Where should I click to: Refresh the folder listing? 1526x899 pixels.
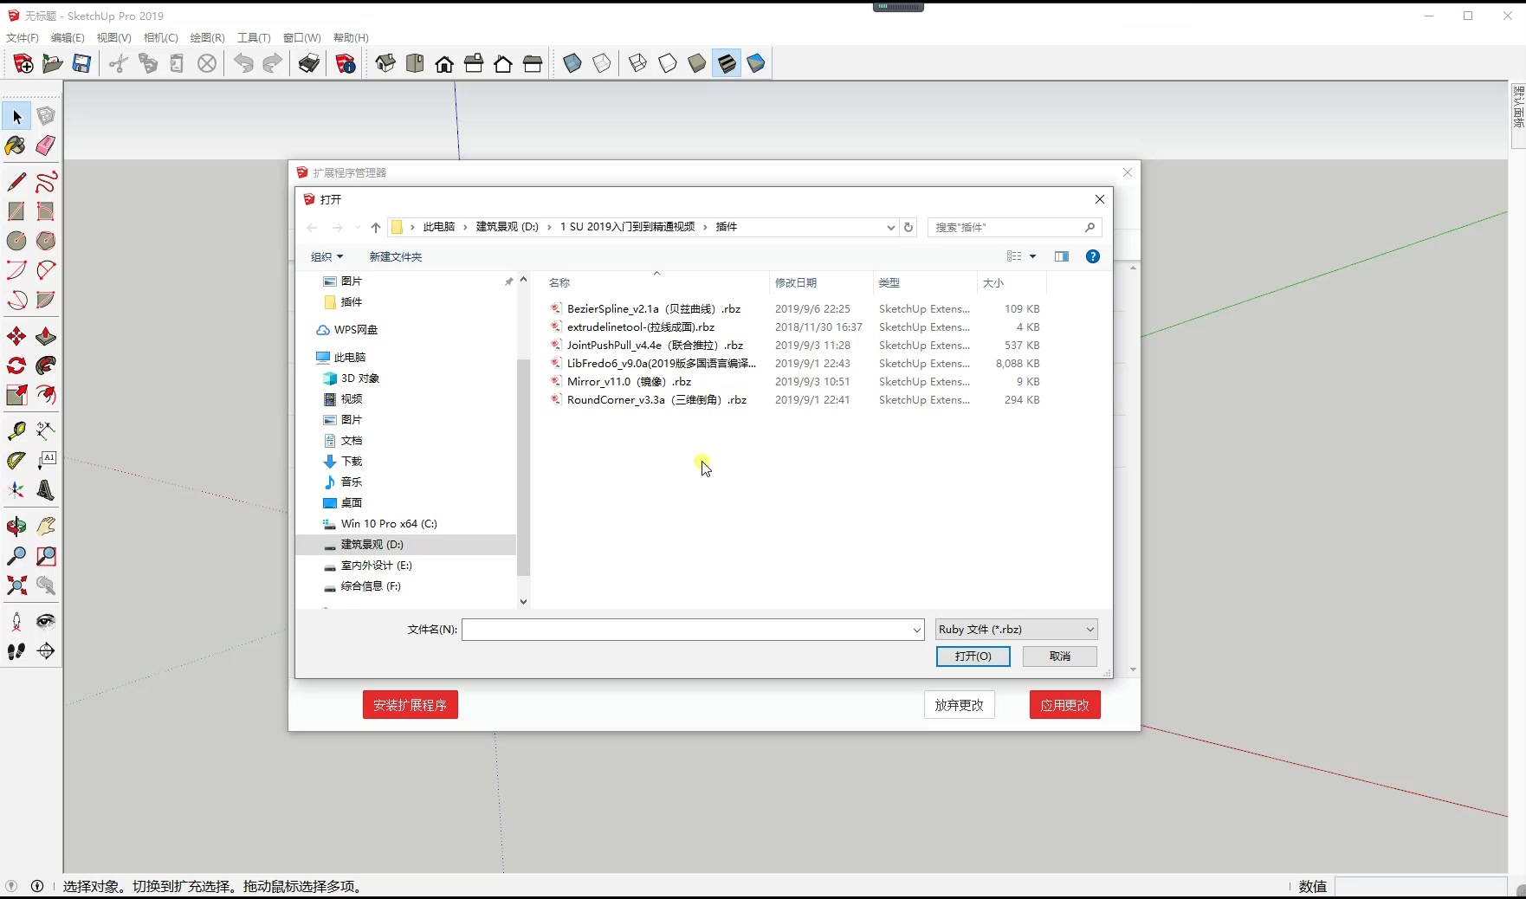[908, 227]
